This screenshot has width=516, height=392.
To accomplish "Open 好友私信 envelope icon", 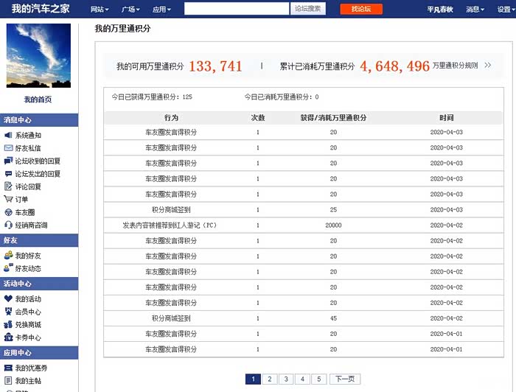I will tap(8, 148).
